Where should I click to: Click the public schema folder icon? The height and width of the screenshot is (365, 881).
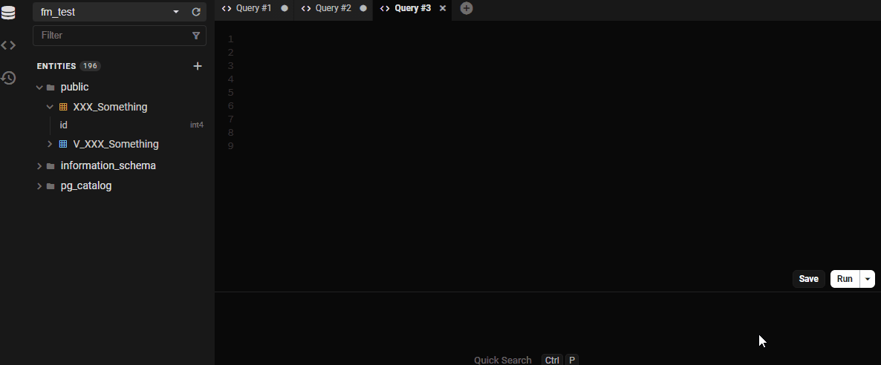click(x=51, y=88)
